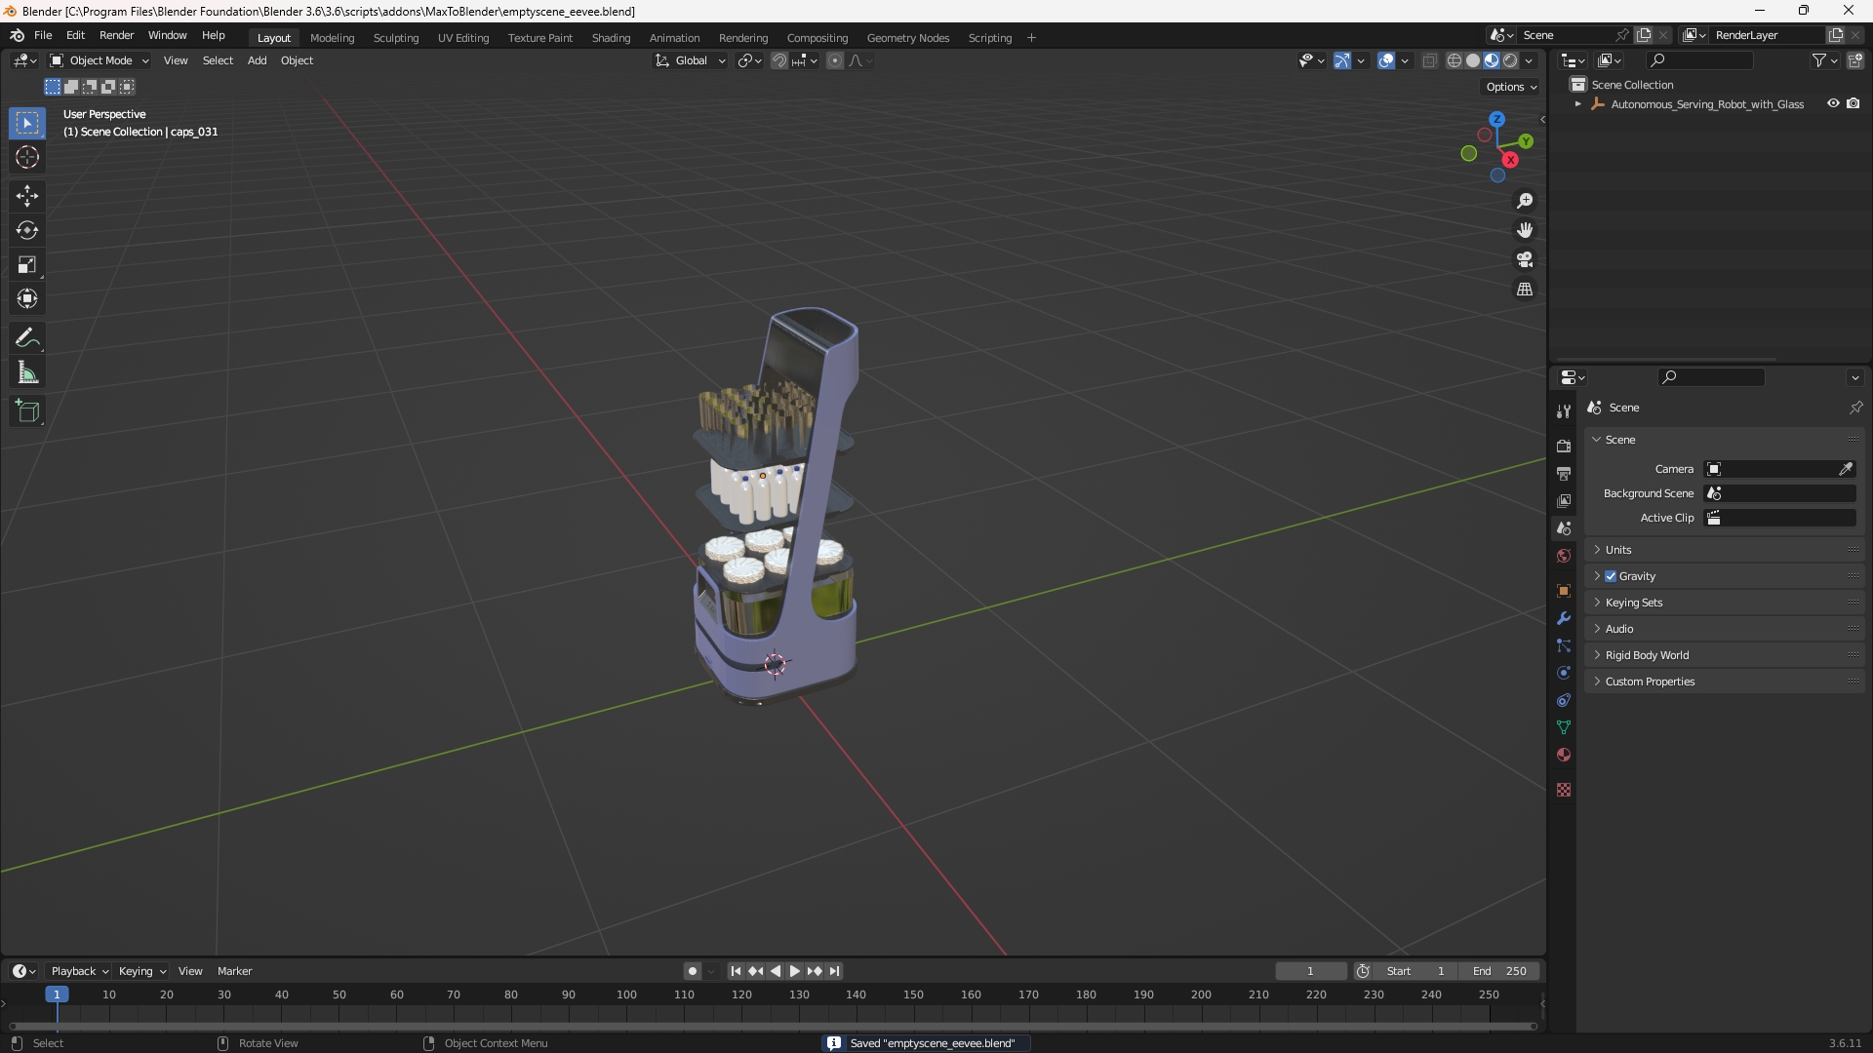Click the Pan view hand icon
Viewport: 1873px width, 1053px height.
point(1525,230)
